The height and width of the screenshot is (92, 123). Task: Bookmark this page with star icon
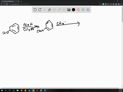100,4
